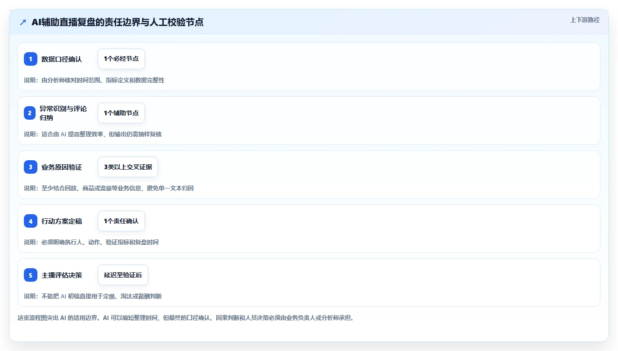Click the arrow icon beside the title
The image size is (618, 351).
23,22
